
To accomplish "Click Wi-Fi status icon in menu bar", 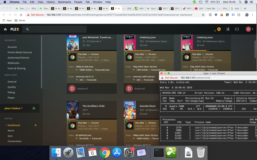I will (207, 2).
